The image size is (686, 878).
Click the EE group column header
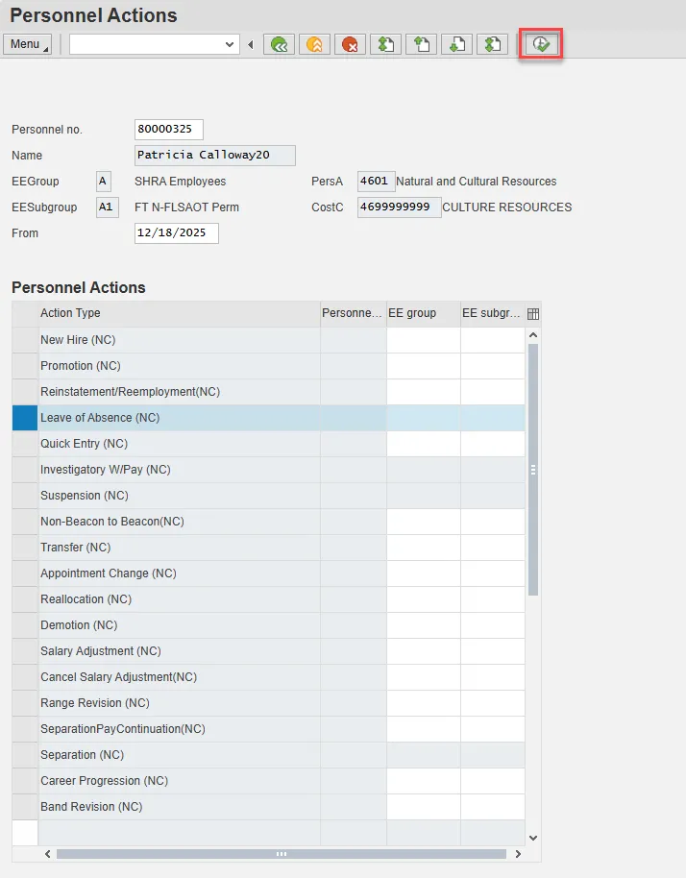click(x=424, y=313)
